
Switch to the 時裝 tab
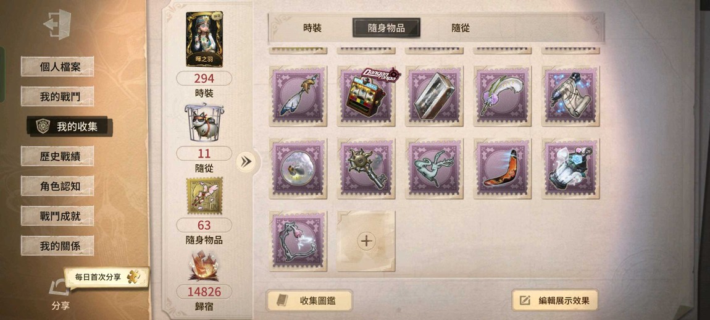pos(312,28)
